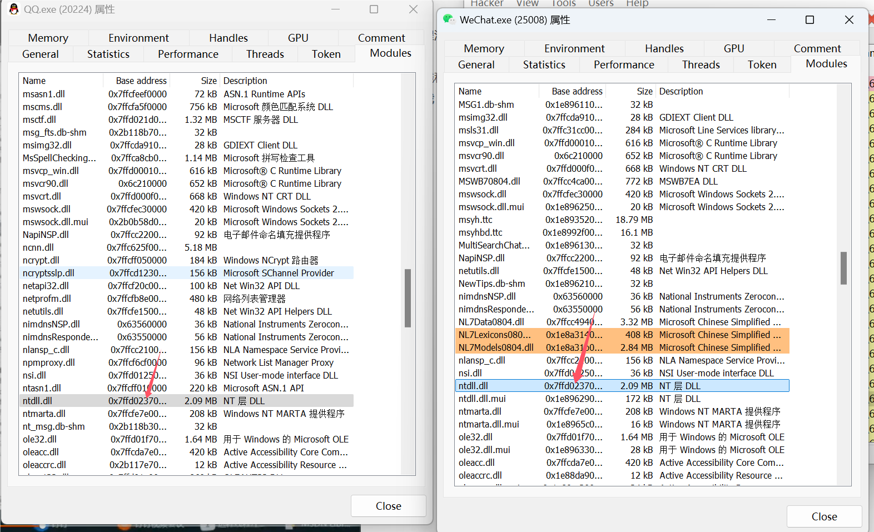Select netprofm.dll row in QQ modules

[186, 299]
